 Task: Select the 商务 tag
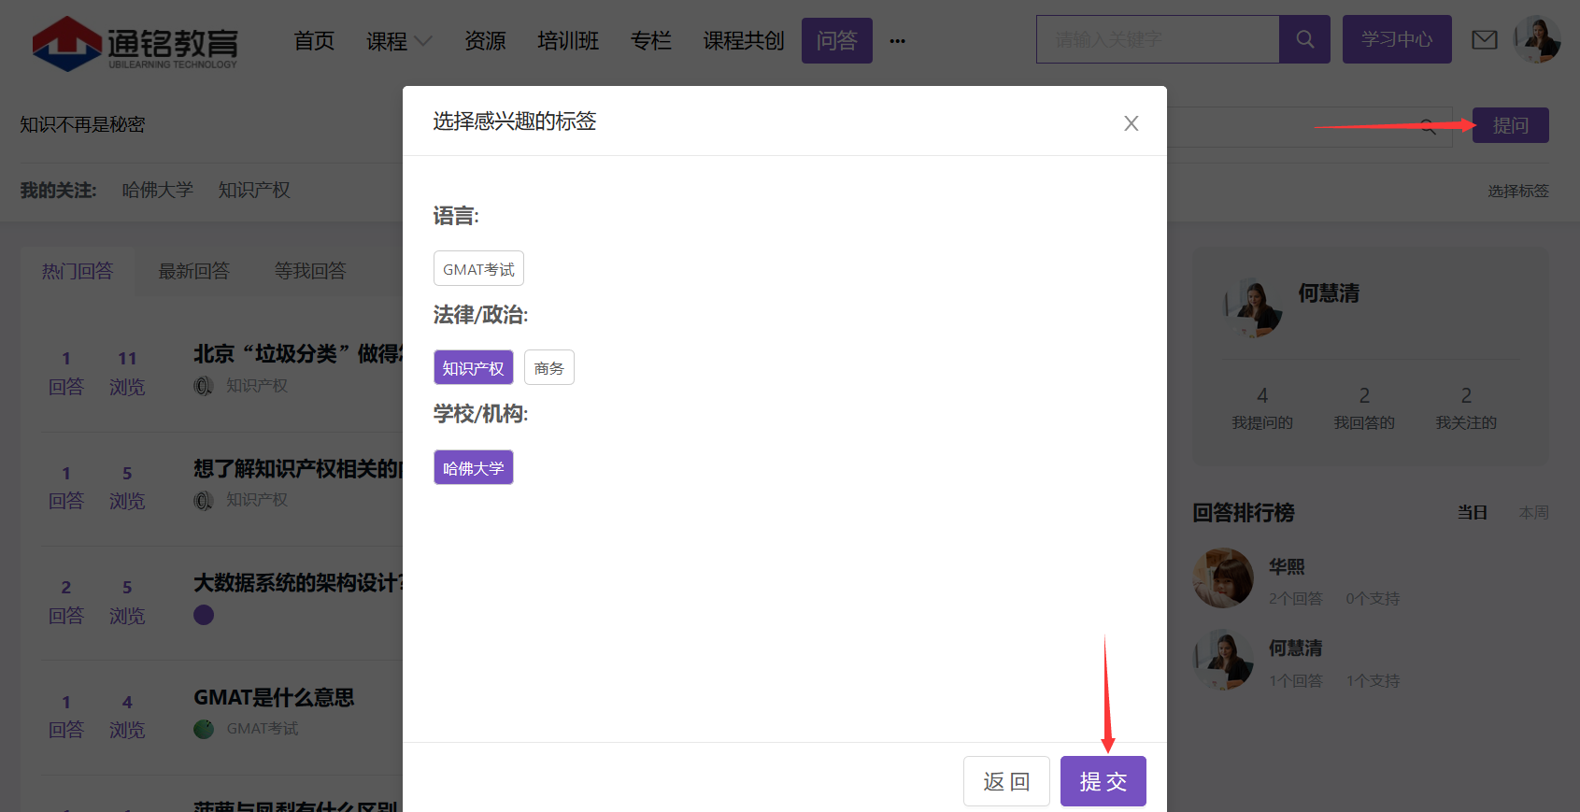[549, 368]
